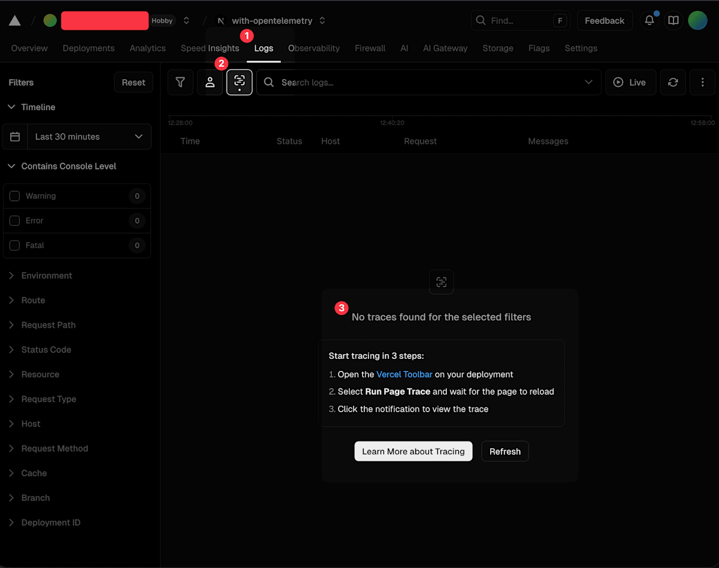719x568 pixels.
Task: Open the team switcher chevrons
Action: coord(186,20)
